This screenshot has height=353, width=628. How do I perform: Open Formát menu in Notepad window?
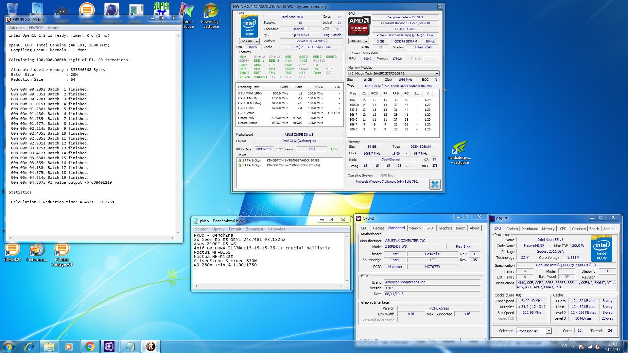(235, 229)
